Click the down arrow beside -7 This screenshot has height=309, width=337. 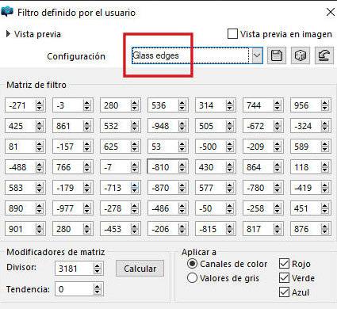point(135,170)
